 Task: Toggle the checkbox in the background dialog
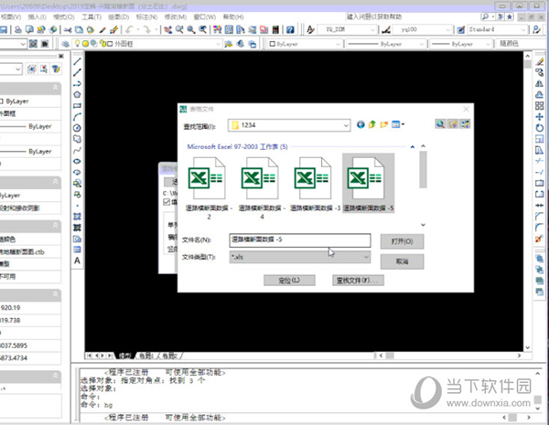tap(167, 202)
